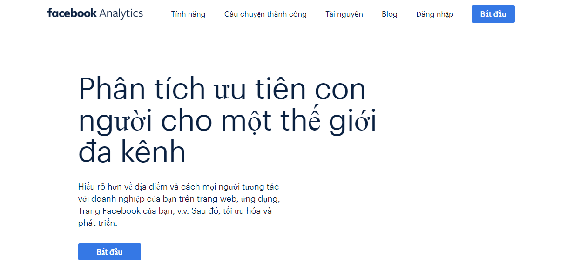Select the headline "Phân tích ưu tiên con"
Image resolution: width=587 pixels, height=275 pixels.
point(222,89)
